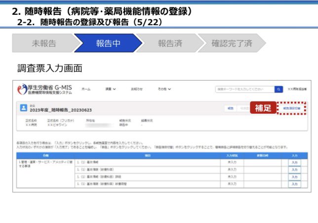Select the 未報告 step arrow

tap(44, 43)
